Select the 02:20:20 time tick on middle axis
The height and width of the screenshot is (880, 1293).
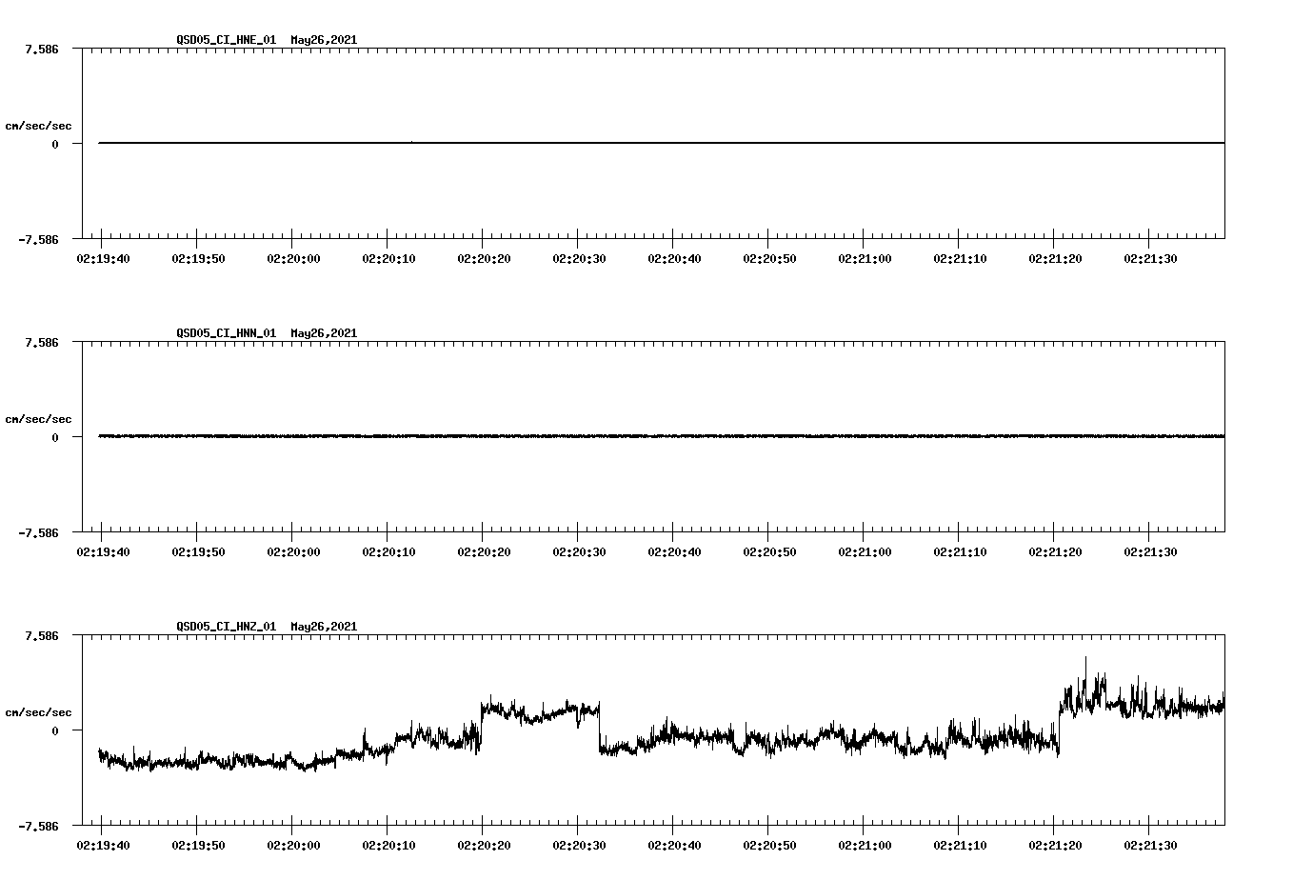click(x=486, y=550)
